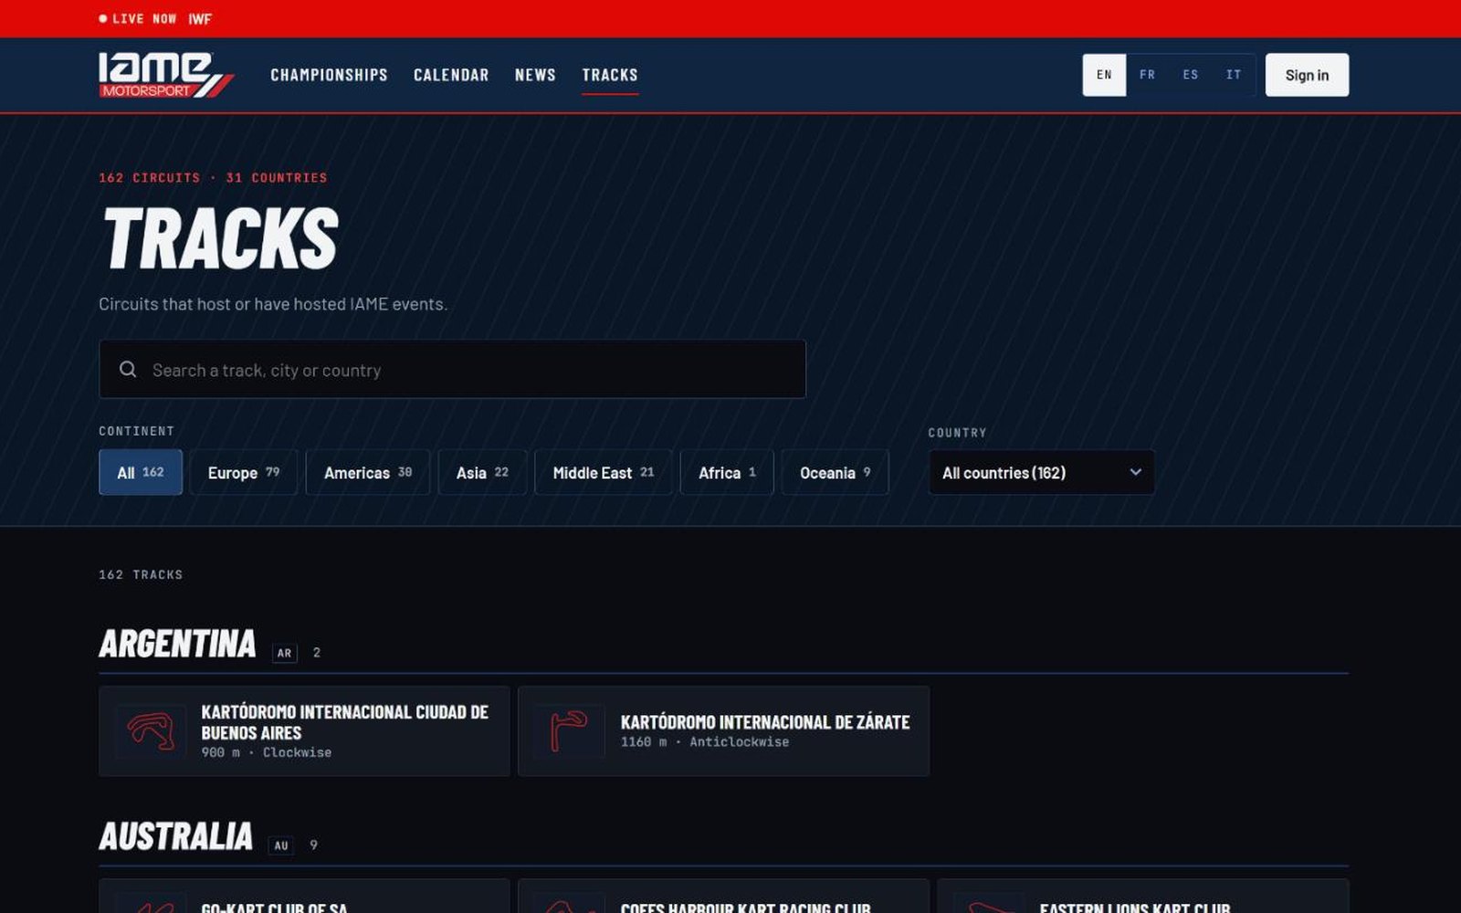
Task: Click the IAME Motorsport logo
Action: [x=166, y=75]
